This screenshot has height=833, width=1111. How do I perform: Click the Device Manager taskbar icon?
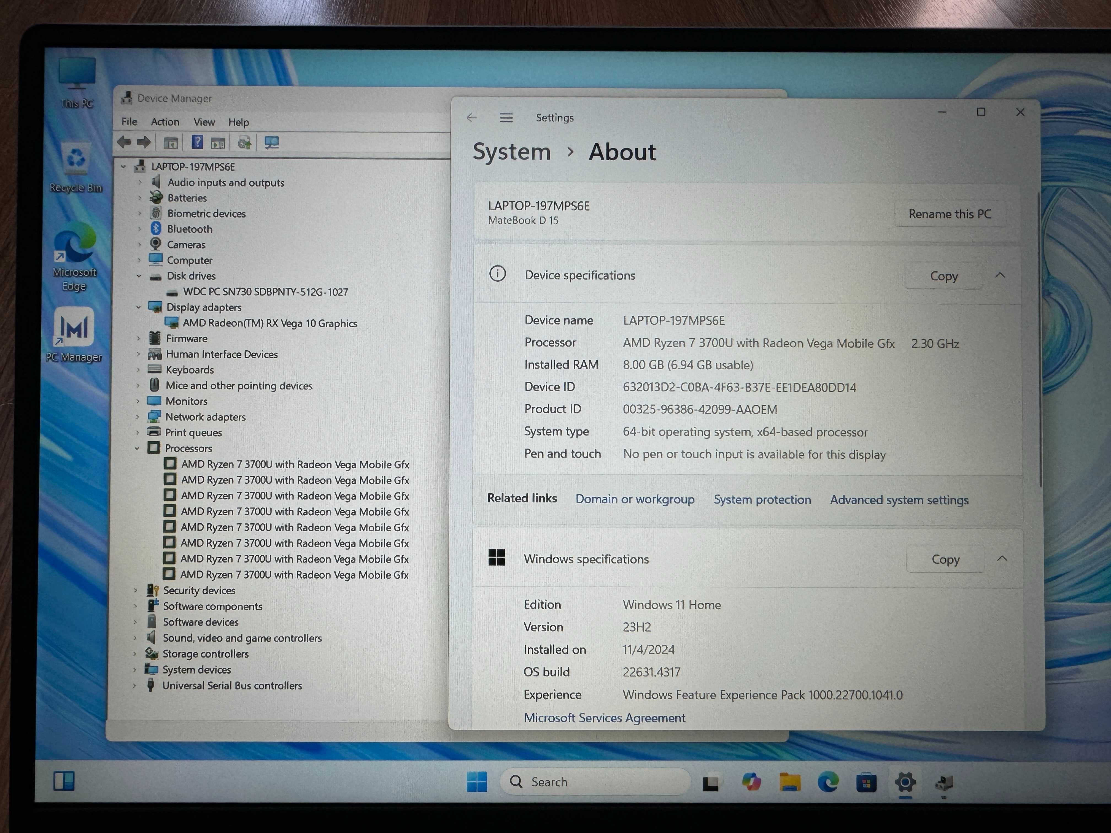point(944,782)
